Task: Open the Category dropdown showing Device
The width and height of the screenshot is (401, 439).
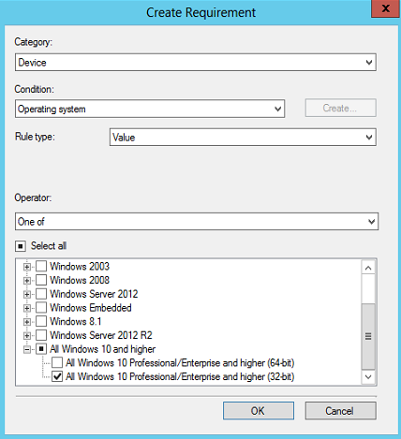Action: [x=196, y=63]
